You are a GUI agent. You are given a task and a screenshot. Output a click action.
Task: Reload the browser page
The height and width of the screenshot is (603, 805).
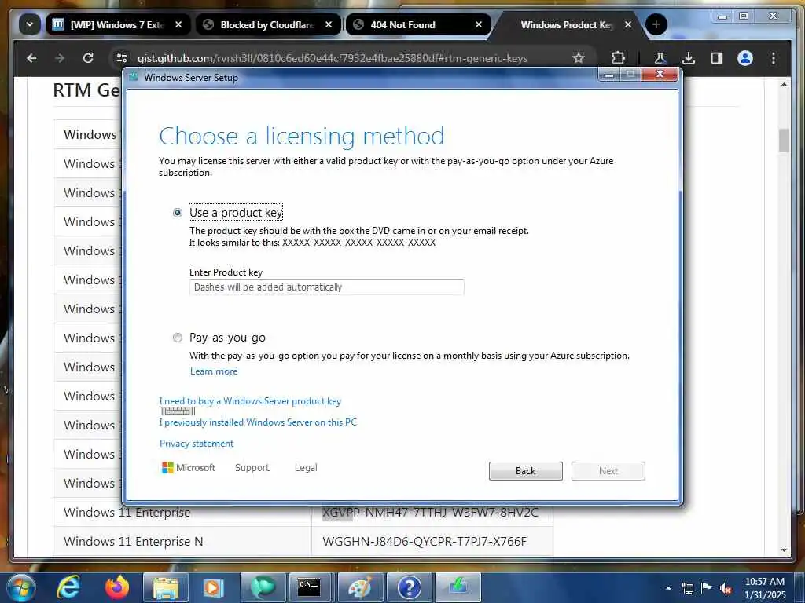(x=88, y=58)
